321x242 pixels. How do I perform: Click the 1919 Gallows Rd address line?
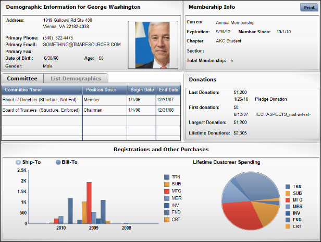click(x=67, y=20)
